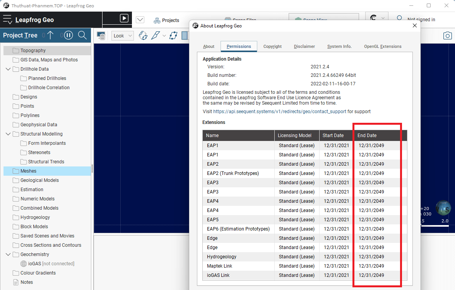Switch to the Projects tab
The image size is (455, 290).
(x=166, y=20)
